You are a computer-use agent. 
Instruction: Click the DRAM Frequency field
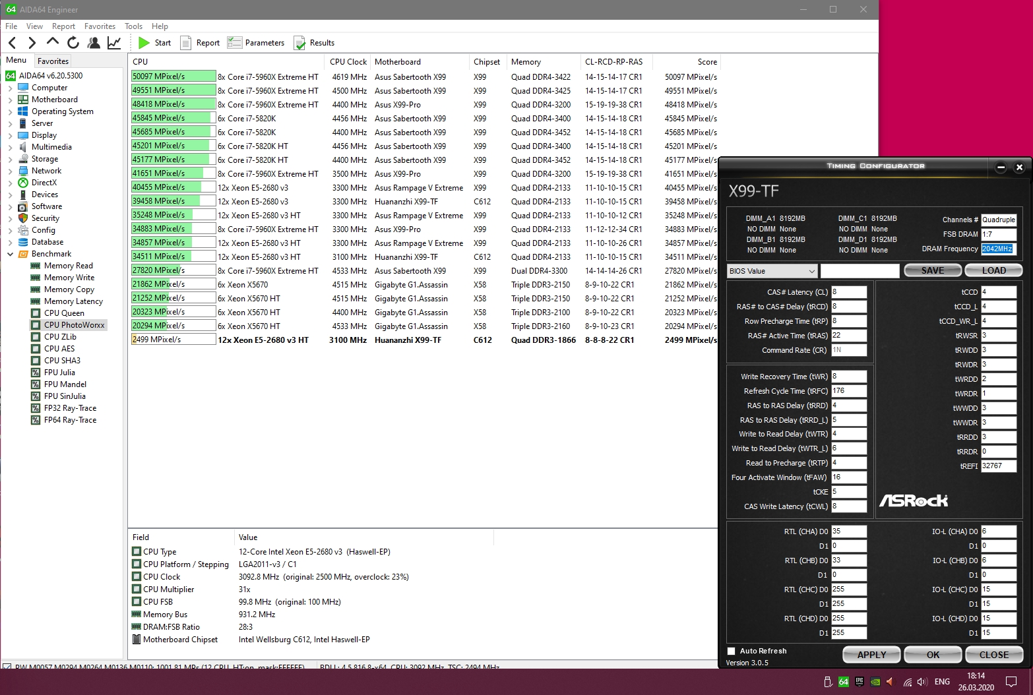click(x=999, y=249)
